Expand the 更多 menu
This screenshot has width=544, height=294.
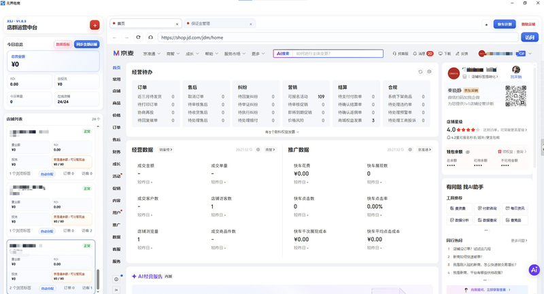(258, 54)
